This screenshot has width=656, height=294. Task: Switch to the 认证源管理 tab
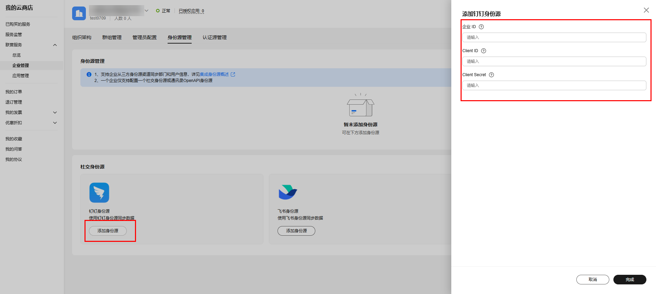215,37
